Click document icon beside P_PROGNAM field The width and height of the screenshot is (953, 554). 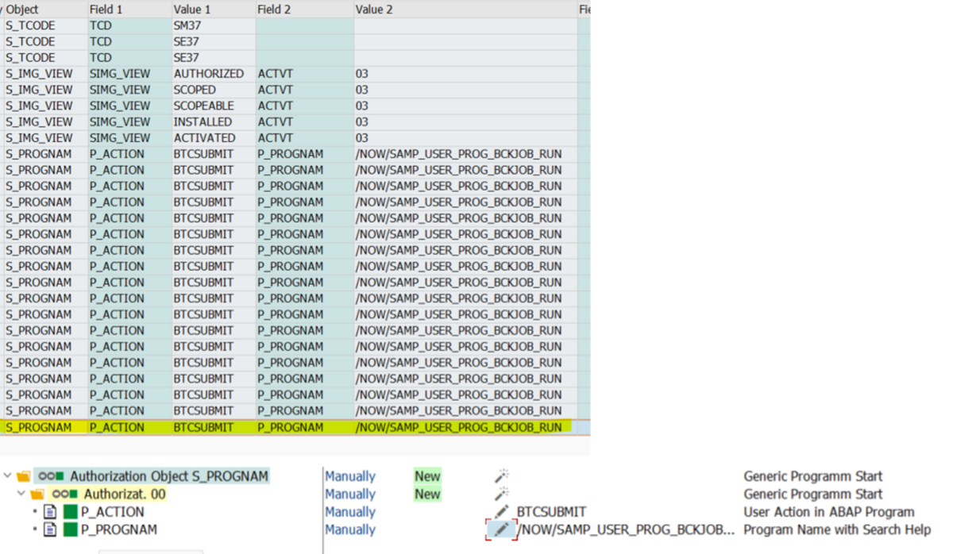pos(49,529)
